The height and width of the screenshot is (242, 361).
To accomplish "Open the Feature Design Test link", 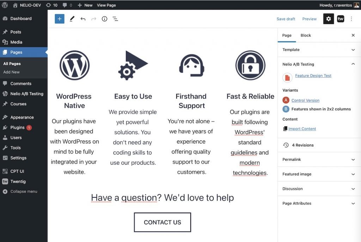I will click(313, 76).
